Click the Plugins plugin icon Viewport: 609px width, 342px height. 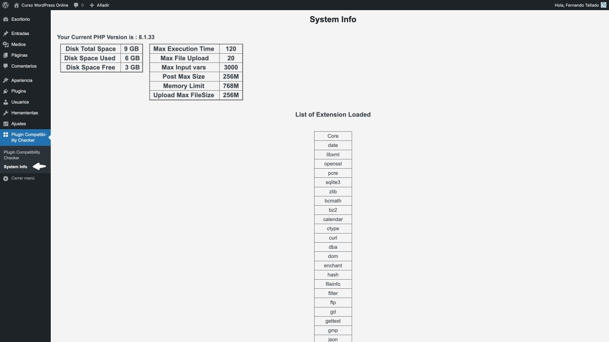6,91
